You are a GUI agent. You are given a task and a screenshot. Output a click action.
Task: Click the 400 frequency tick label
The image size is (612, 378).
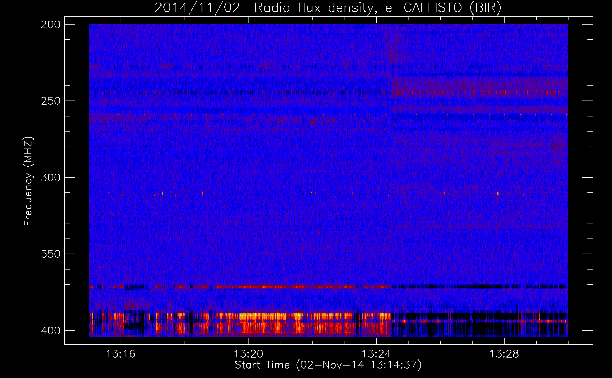[x=51, y=331]
